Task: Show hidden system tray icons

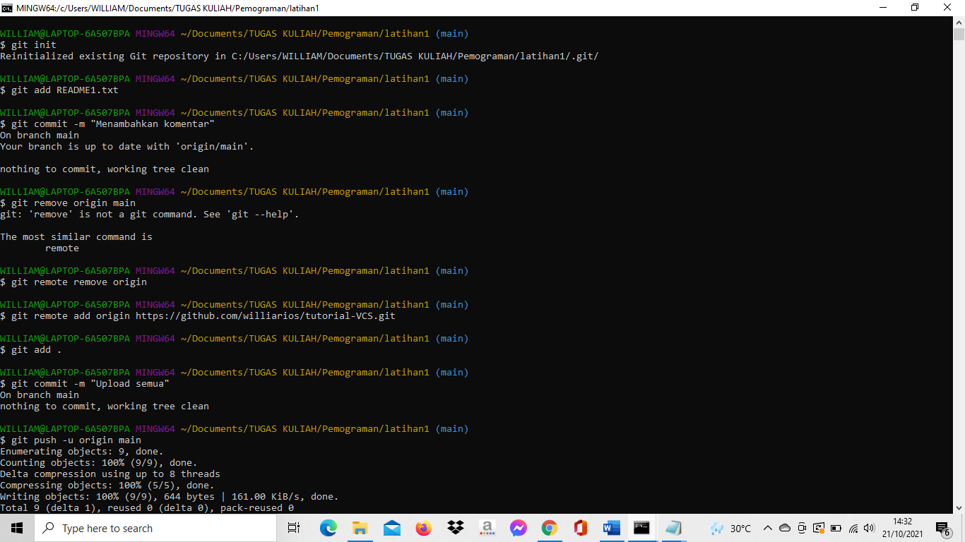Action: click(x=768, y=528)
